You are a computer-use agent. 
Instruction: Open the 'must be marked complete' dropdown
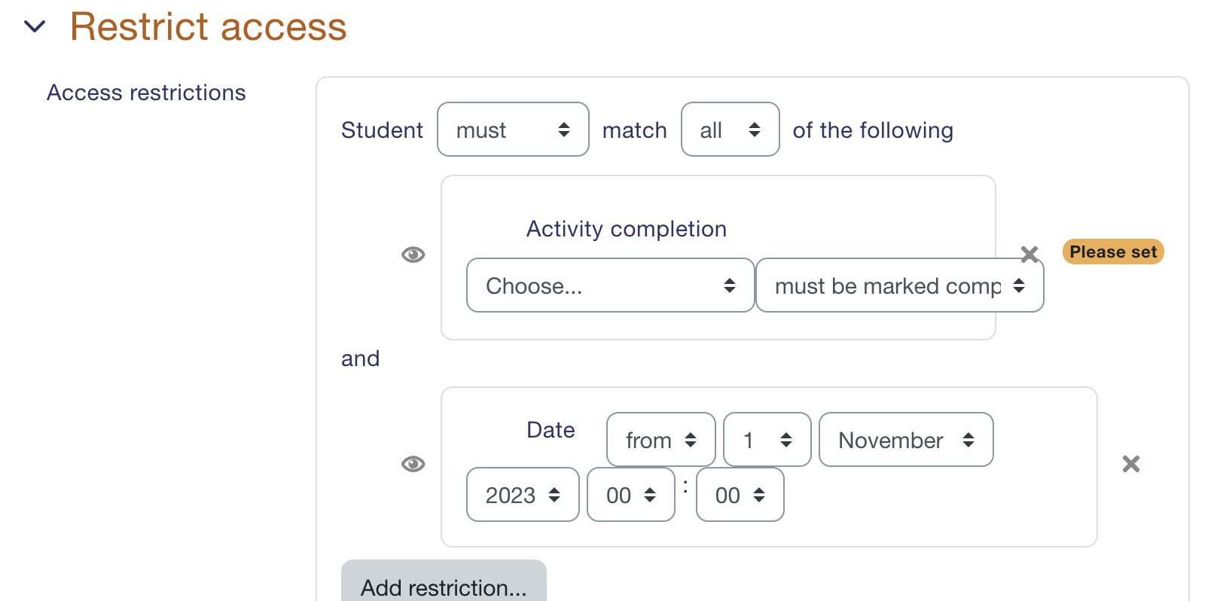pyautogui.click(x=900, y=285)
